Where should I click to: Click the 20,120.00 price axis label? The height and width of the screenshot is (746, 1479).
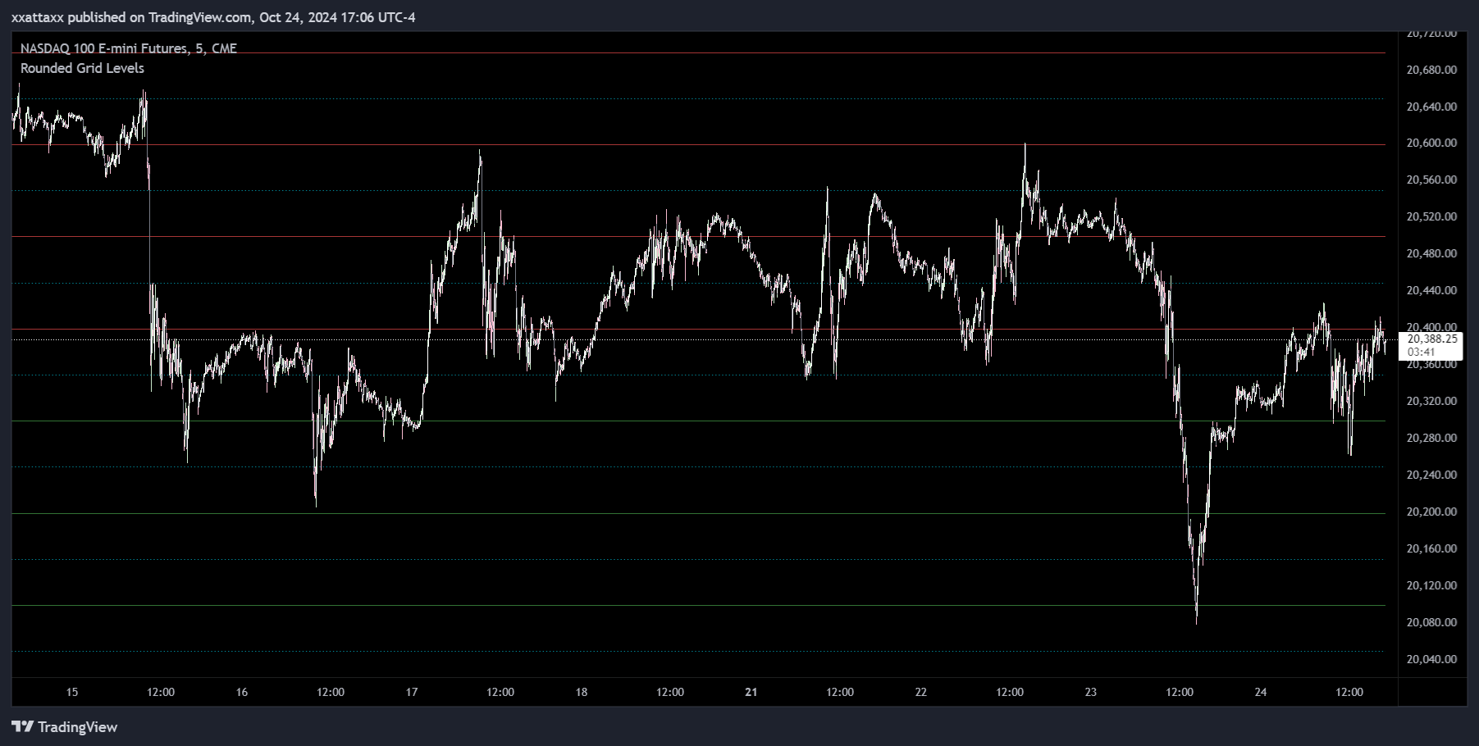point(1431,585)
